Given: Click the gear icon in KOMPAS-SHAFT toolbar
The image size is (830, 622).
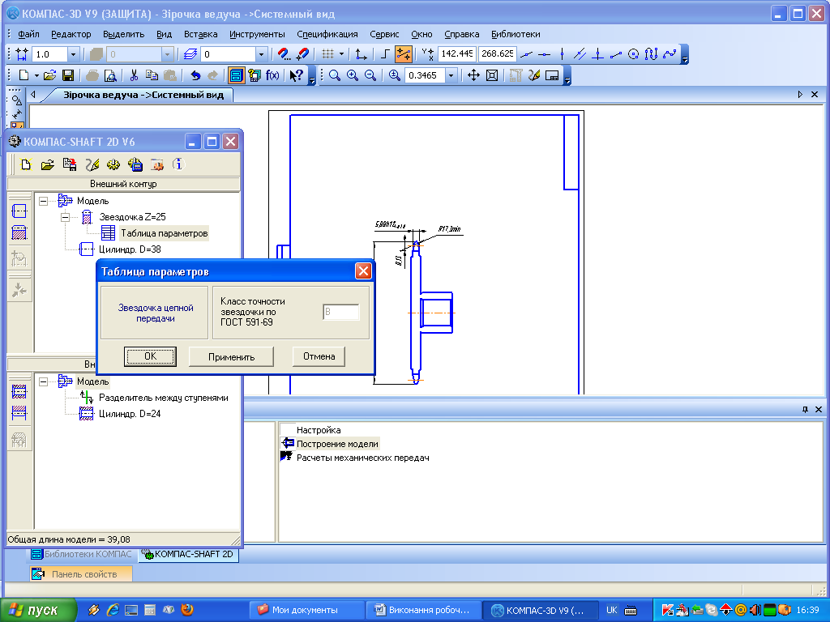Looking at the screenshot, I should [113, 165].
